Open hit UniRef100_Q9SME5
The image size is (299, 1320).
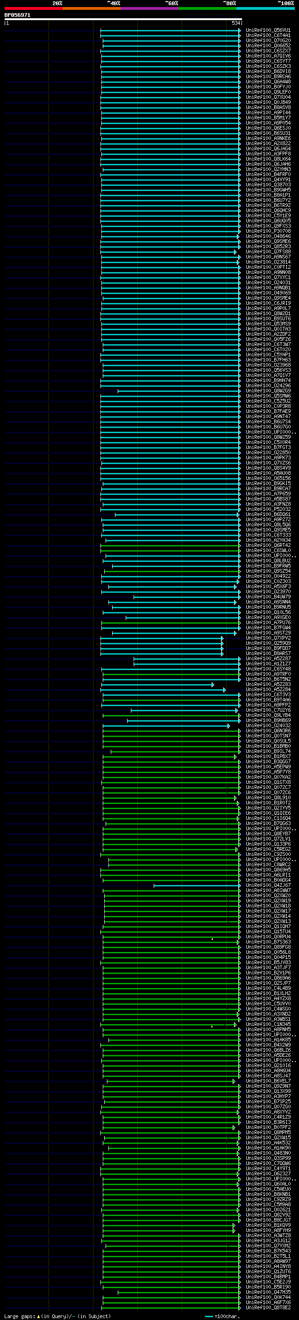(268, 530)
